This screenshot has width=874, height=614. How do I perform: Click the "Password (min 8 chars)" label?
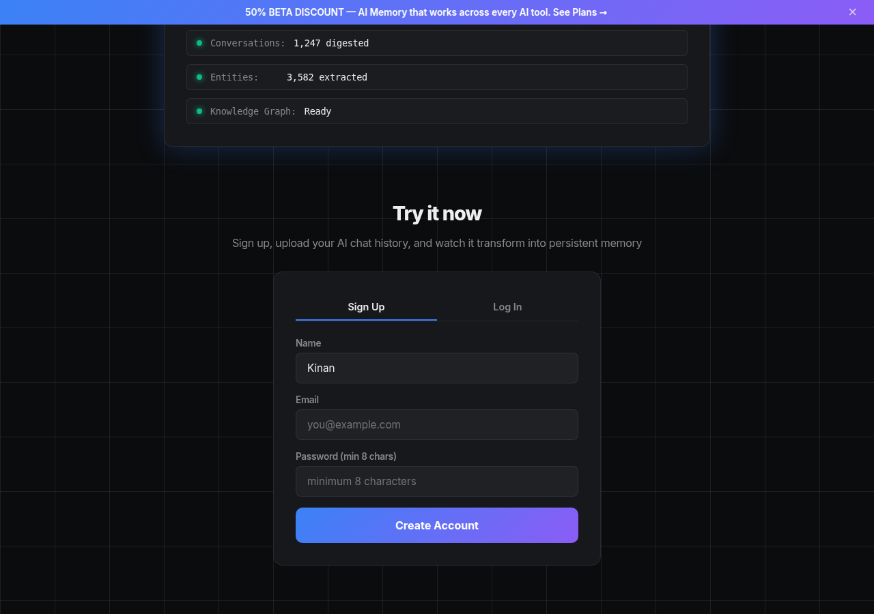pos(346,456)
